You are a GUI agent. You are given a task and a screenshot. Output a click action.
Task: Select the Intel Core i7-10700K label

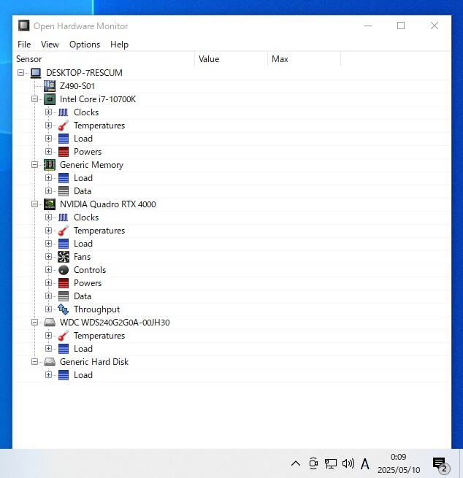98,99
